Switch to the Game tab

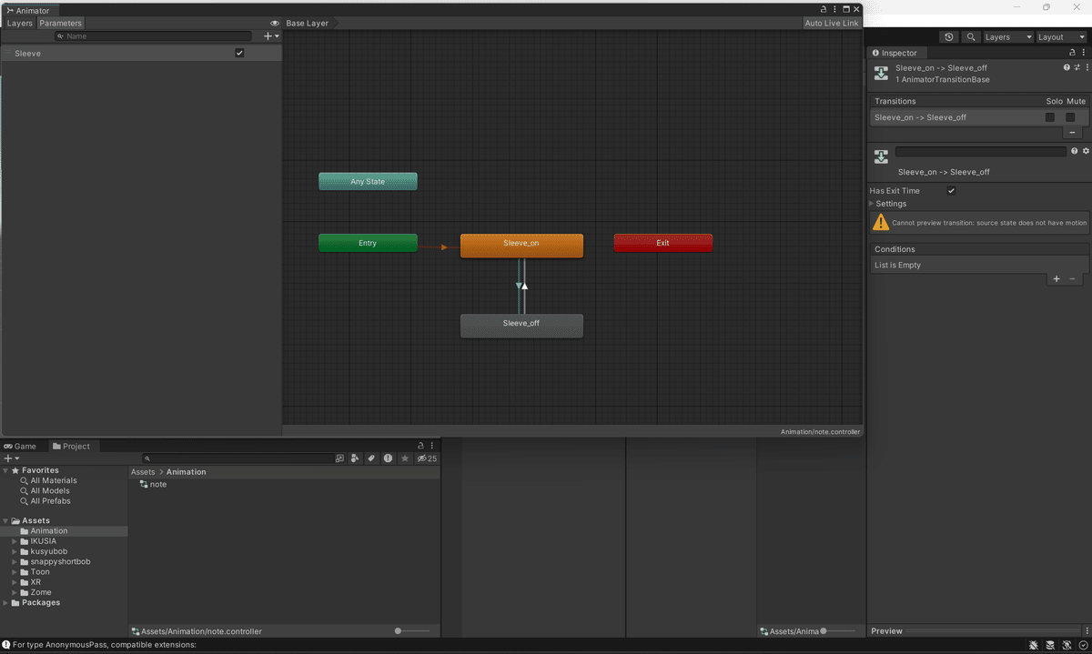(21, 446)
